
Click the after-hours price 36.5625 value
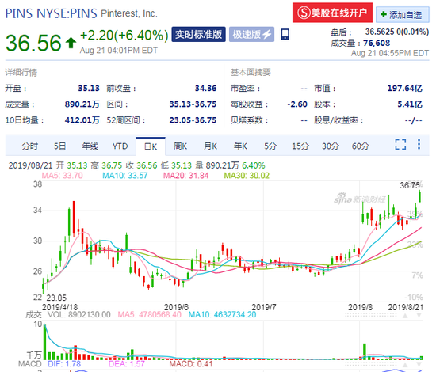380,32
